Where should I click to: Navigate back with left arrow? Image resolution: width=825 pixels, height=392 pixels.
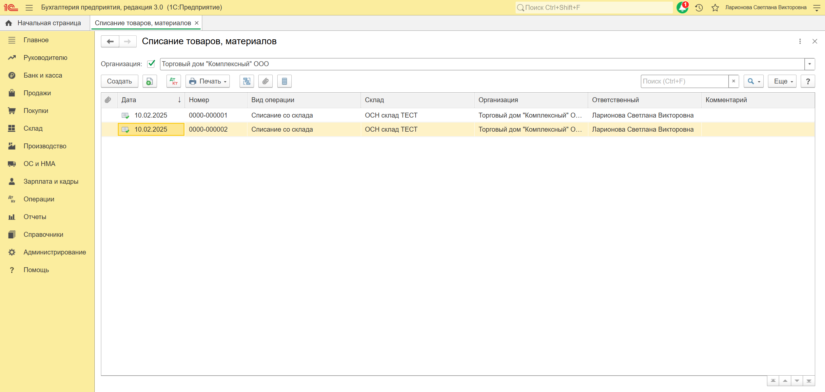coord(110,42)
